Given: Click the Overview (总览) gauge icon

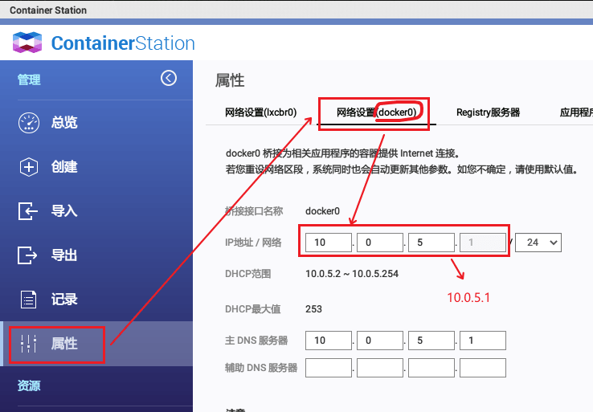Looking at the screenshot, I should pos(29,123).
